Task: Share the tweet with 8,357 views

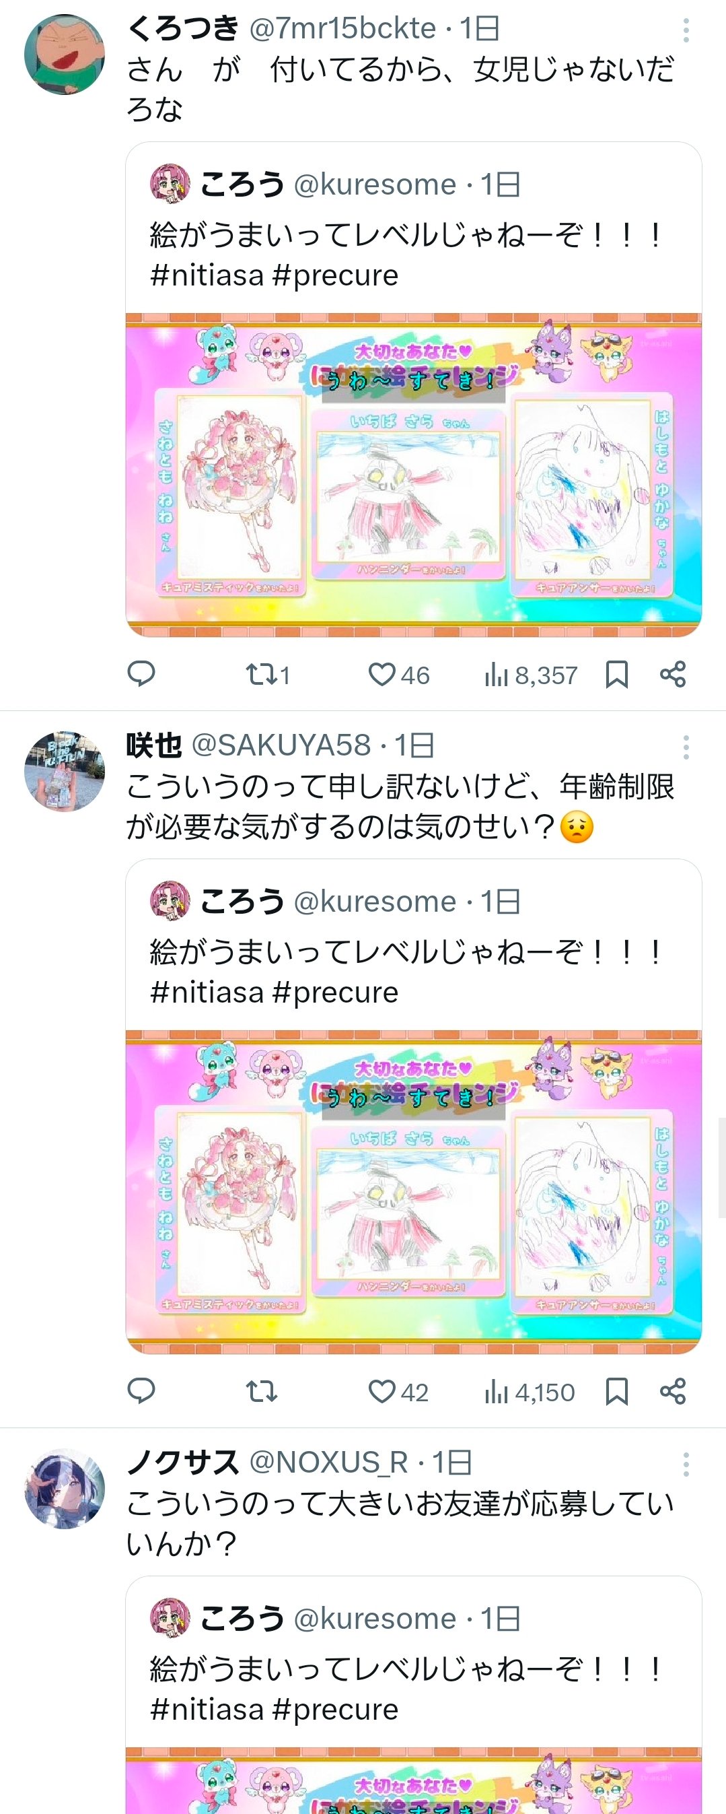Action: [x=673, y=674]
